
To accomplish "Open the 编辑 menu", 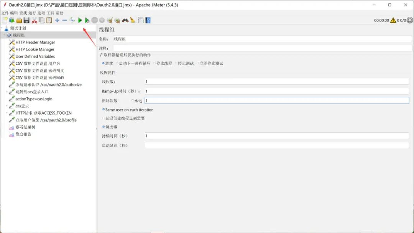I will click(x=14, y=13).
